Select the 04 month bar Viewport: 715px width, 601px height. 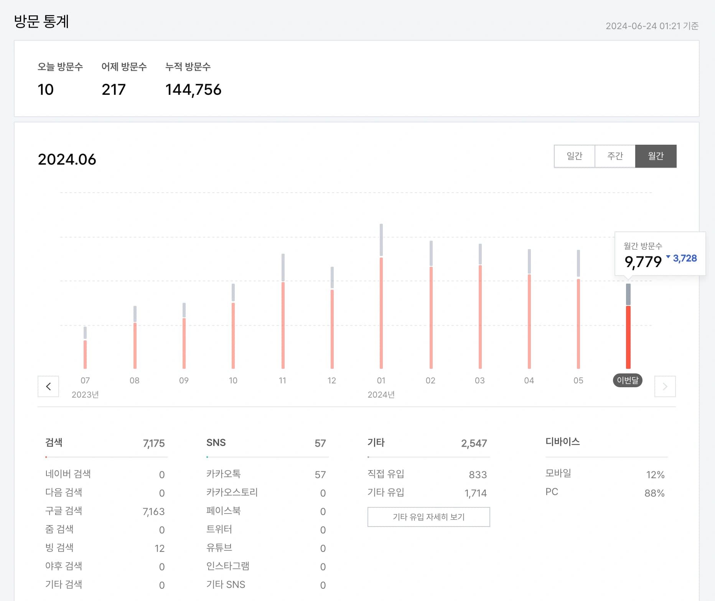tap(529, 309)
